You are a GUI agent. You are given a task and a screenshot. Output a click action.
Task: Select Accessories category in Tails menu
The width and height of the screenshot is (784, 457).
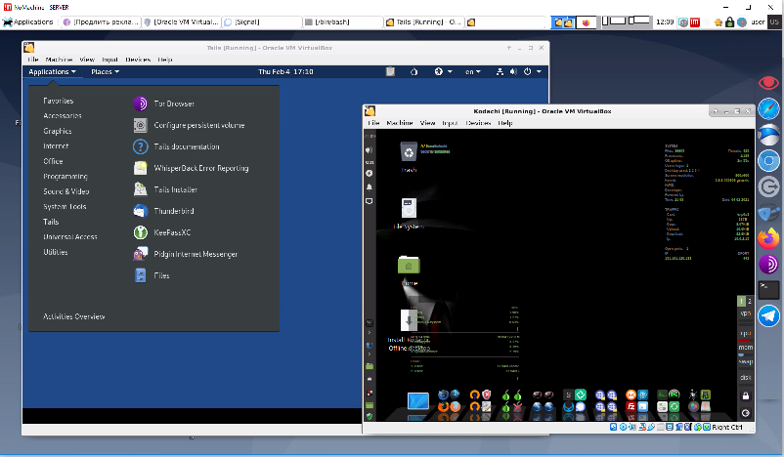[63, 115]
